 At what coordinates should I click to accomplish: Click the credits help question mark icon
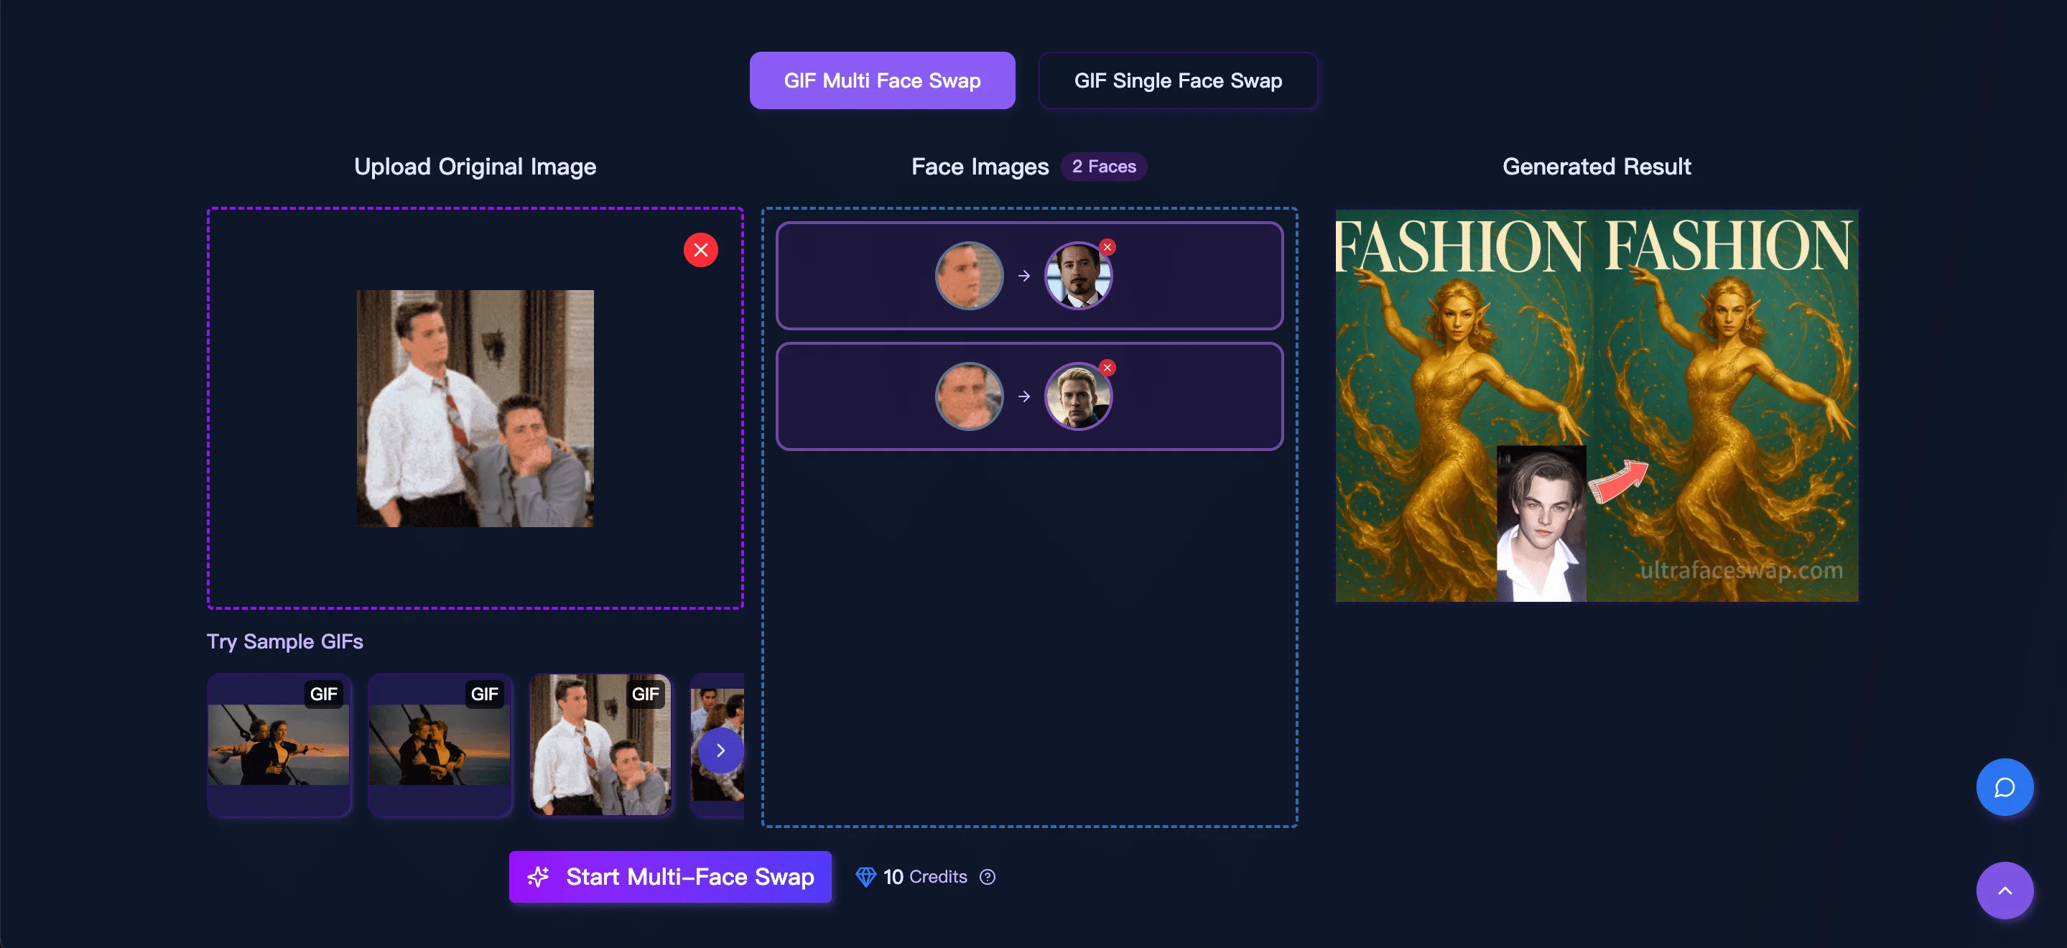tap(988, 877)
